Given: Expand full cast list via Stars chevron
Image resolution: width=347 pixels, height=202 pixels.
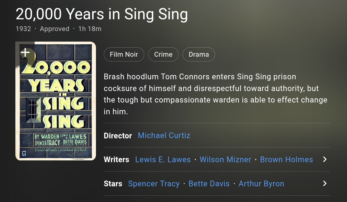Looking at the screenshot, I should [x=325, y=183].
